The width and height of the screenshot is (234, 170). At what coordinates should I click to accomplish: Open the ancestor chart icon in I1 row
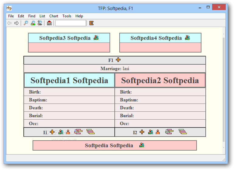coord(78,132)
